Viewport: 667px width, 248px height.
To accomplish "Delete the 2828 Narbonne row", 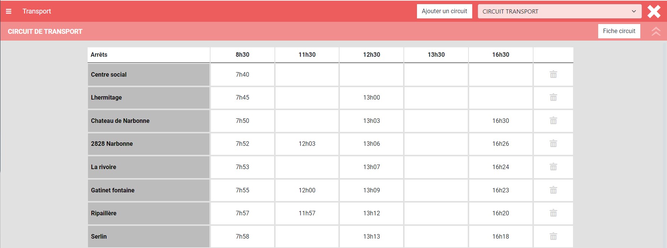I will (x=553, y=144).
